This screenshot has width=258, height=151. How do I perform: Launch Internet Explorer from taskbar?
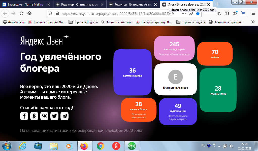(22, 146)
